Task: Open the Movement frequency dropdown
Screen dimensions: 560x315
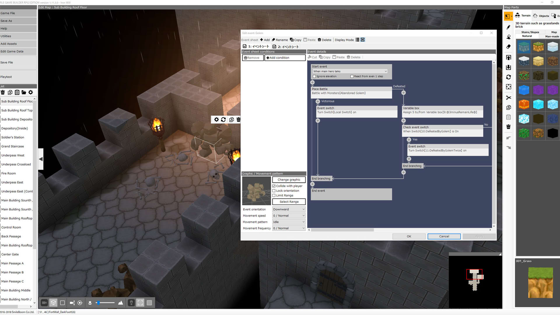Action: [x=289, y=228]
